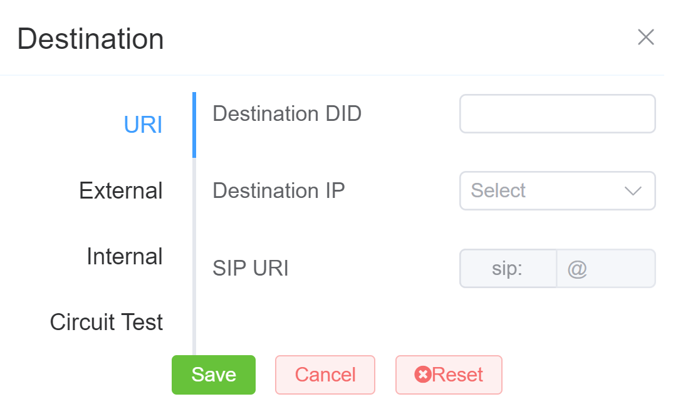This screenshot has width=683, height=399.
Task: Click the SIP URI label
Action: 251,269
